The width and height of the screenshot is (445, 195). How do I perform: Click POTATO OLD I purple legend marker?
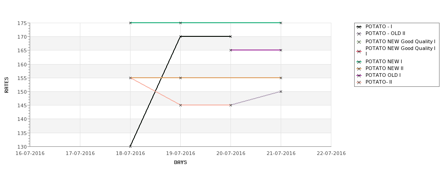359,75
